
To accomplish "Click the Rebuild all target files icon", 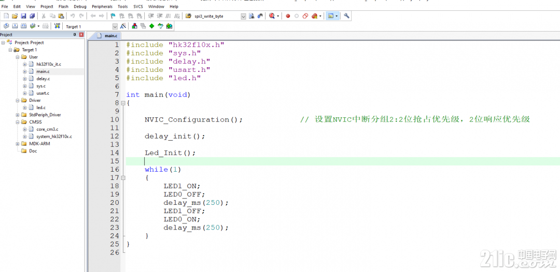I will pos(23,26).
